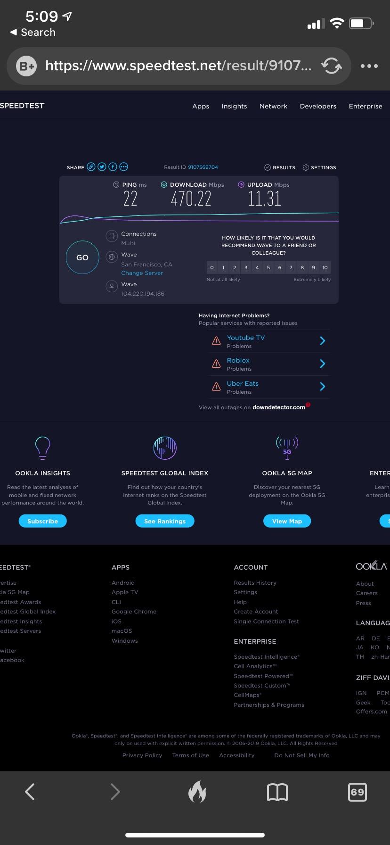Screen dimensions: 390x845
Task: Open the Insights nav menu
Action: [235, 106]
